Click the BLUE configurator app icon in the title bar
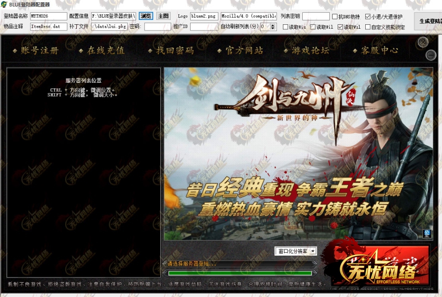The height and width of the screenshot is (297, 442). coord(4,4)
